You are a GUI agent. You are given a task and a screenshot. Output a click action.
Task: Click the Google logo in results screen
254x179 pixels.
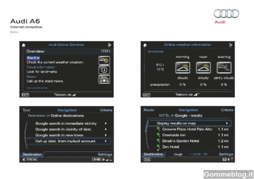click(x=178, y=154)
